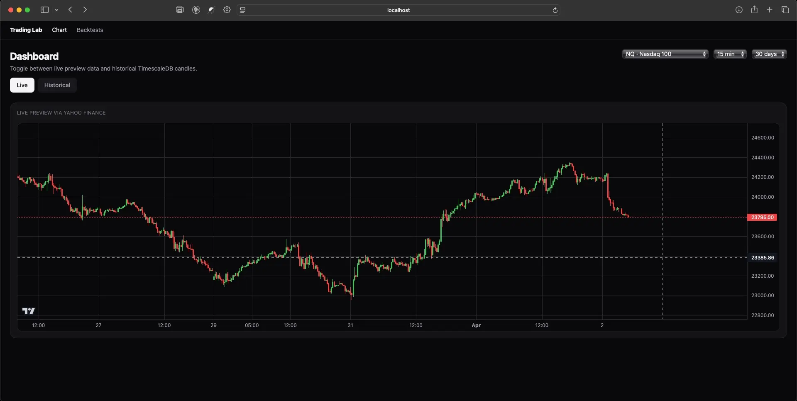Activate Reader view icon in address bar

click(x=243, y=10)
